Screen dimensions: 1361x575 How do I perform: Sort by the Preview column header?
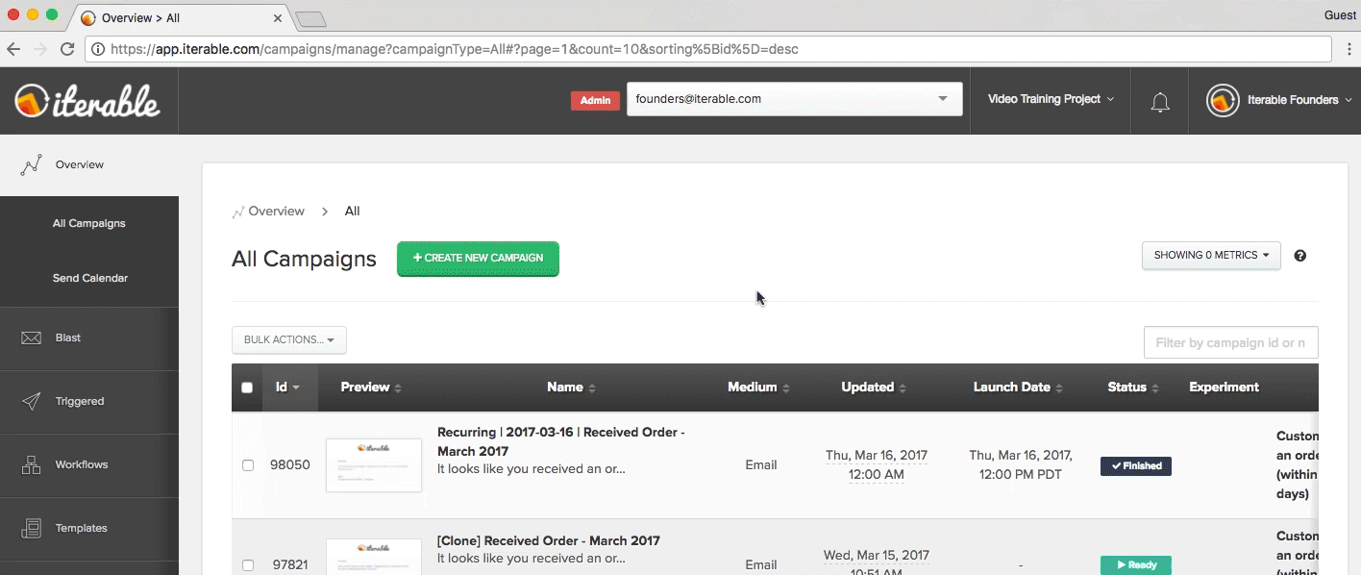pos(371,387)
